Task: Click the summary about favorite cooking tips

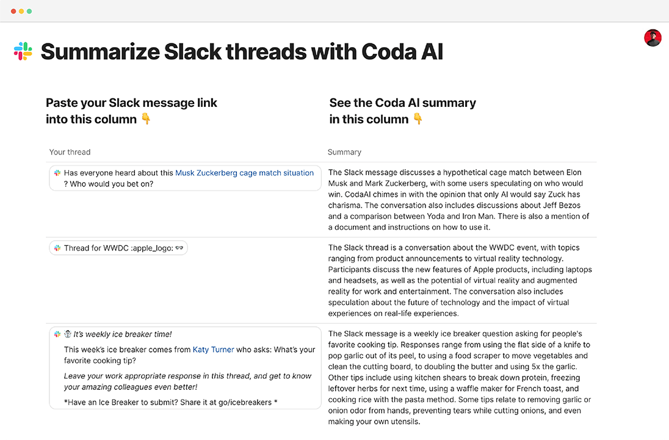Action: tap(460, 378)
